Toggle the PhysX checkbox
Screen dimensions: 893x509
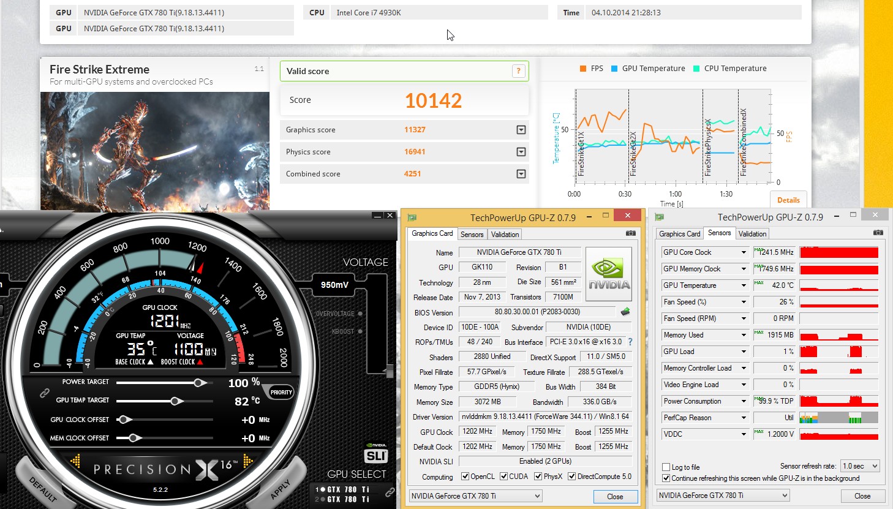[x=538, y=477]
